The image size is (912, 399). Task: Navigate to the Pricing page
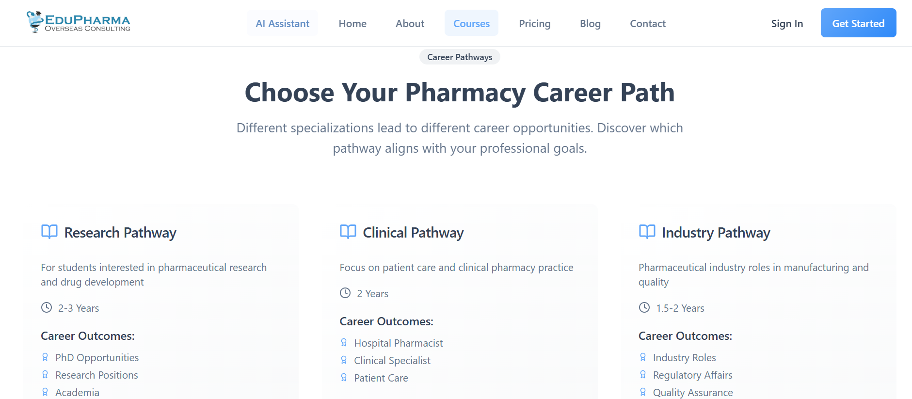534,23
